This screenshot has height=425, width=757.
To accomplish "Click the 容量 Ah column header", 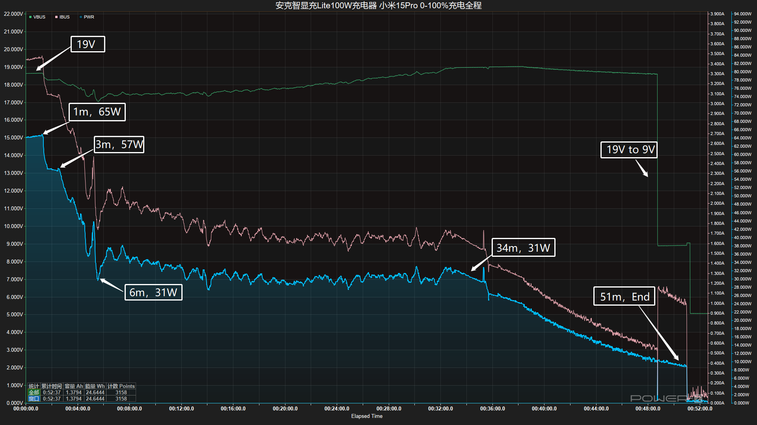I will (74, 386).
